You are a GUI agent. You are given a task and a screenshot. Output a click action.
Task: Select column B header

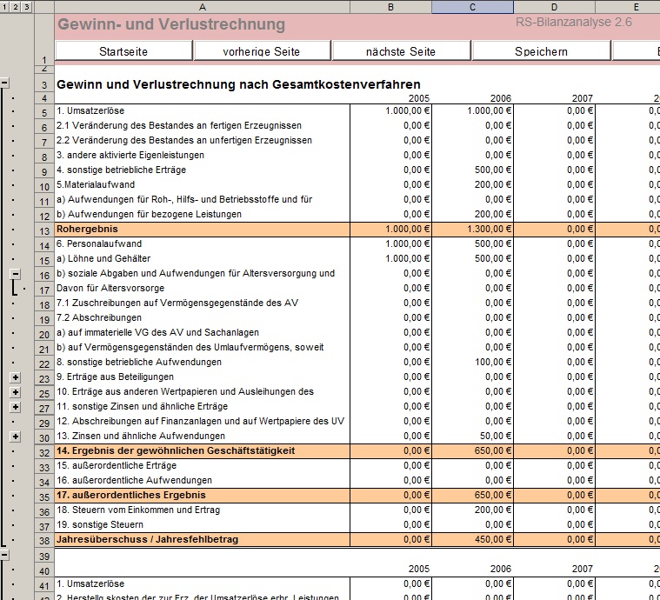pos(390,7)
